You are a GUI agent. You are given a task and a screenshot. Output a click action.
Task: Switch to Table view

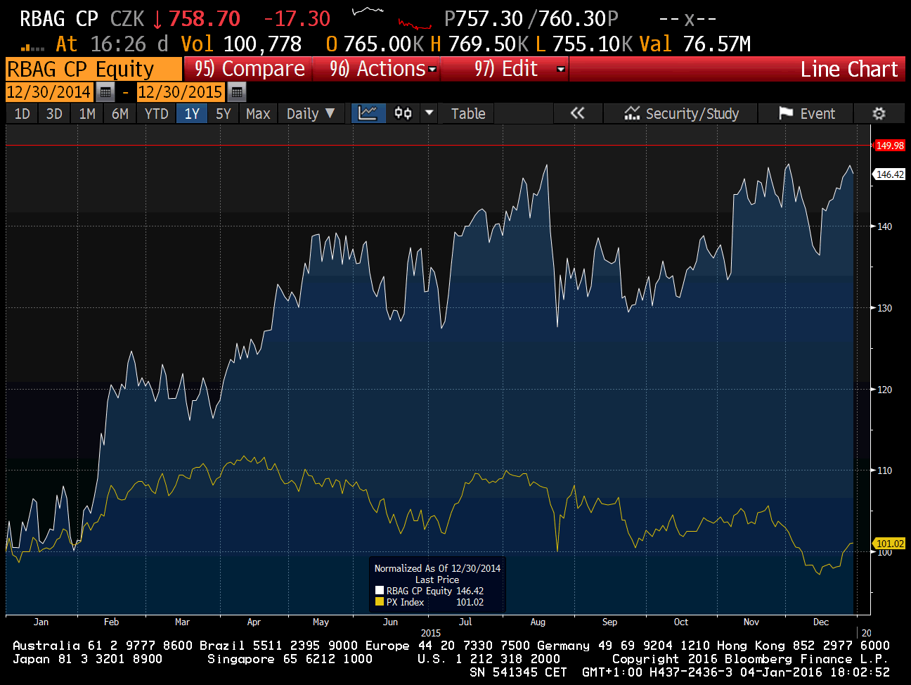coord(467,113)
